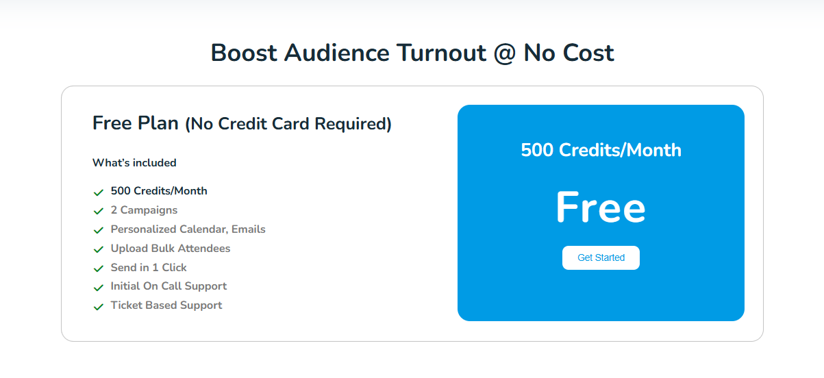Click Send in 1 Click feature text
The width and height of the screenshot is (824, 378).
click(x=149, y=268)
